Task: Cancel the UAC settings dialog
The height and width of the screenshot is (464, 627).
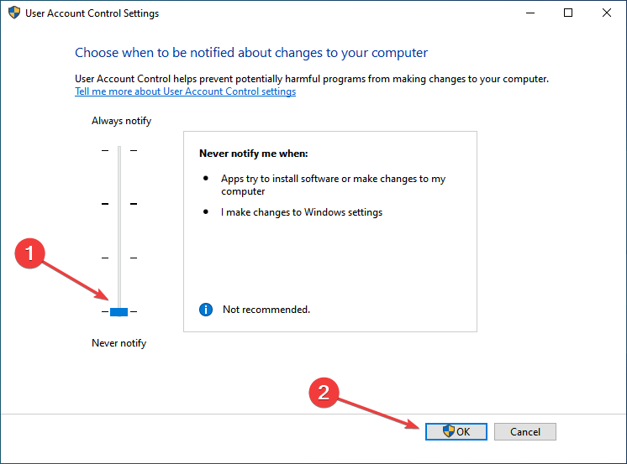Action: pos(525,431)
